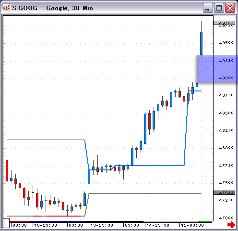Select the 47500 price axis label
Screen dimensions: 238x231
(226, 183)
